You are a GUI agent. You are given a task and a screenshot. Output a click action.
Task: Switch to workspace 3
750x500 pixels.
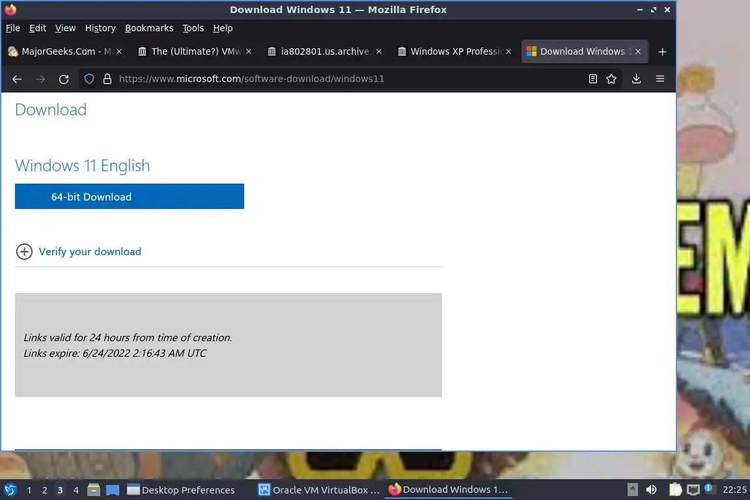pyautogui.click(x=60, y=490)
